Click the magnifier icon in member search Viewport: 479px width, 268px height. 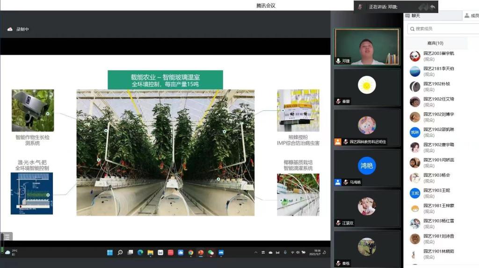click(x=412, y=29)
